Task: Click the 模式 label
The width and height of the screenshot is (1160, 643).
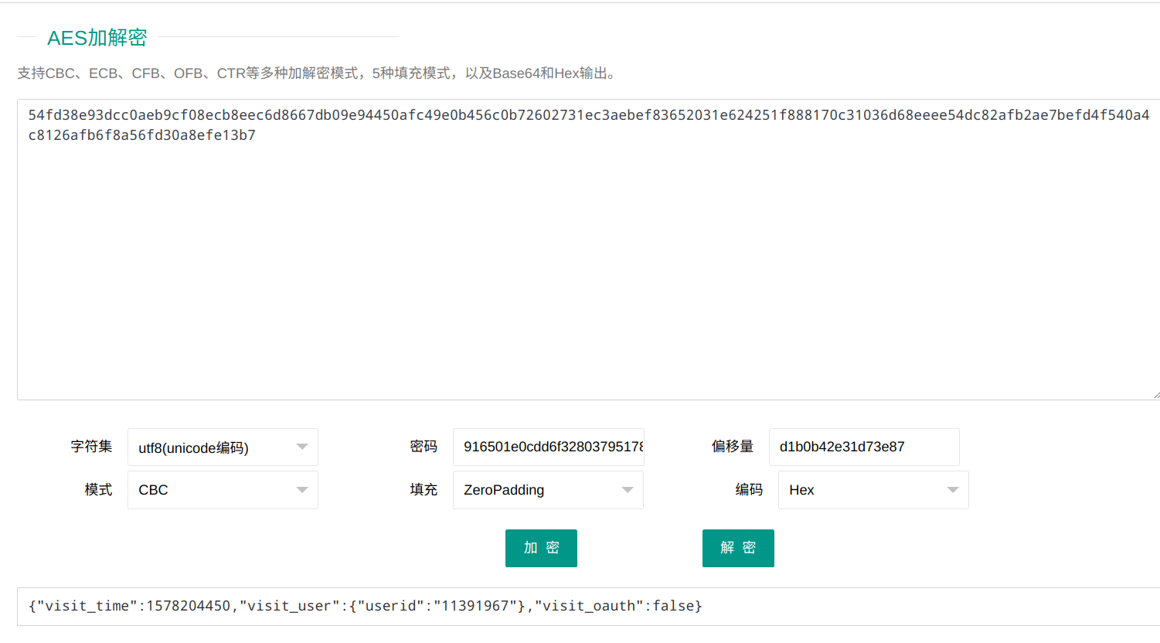Action: (98, 490)
